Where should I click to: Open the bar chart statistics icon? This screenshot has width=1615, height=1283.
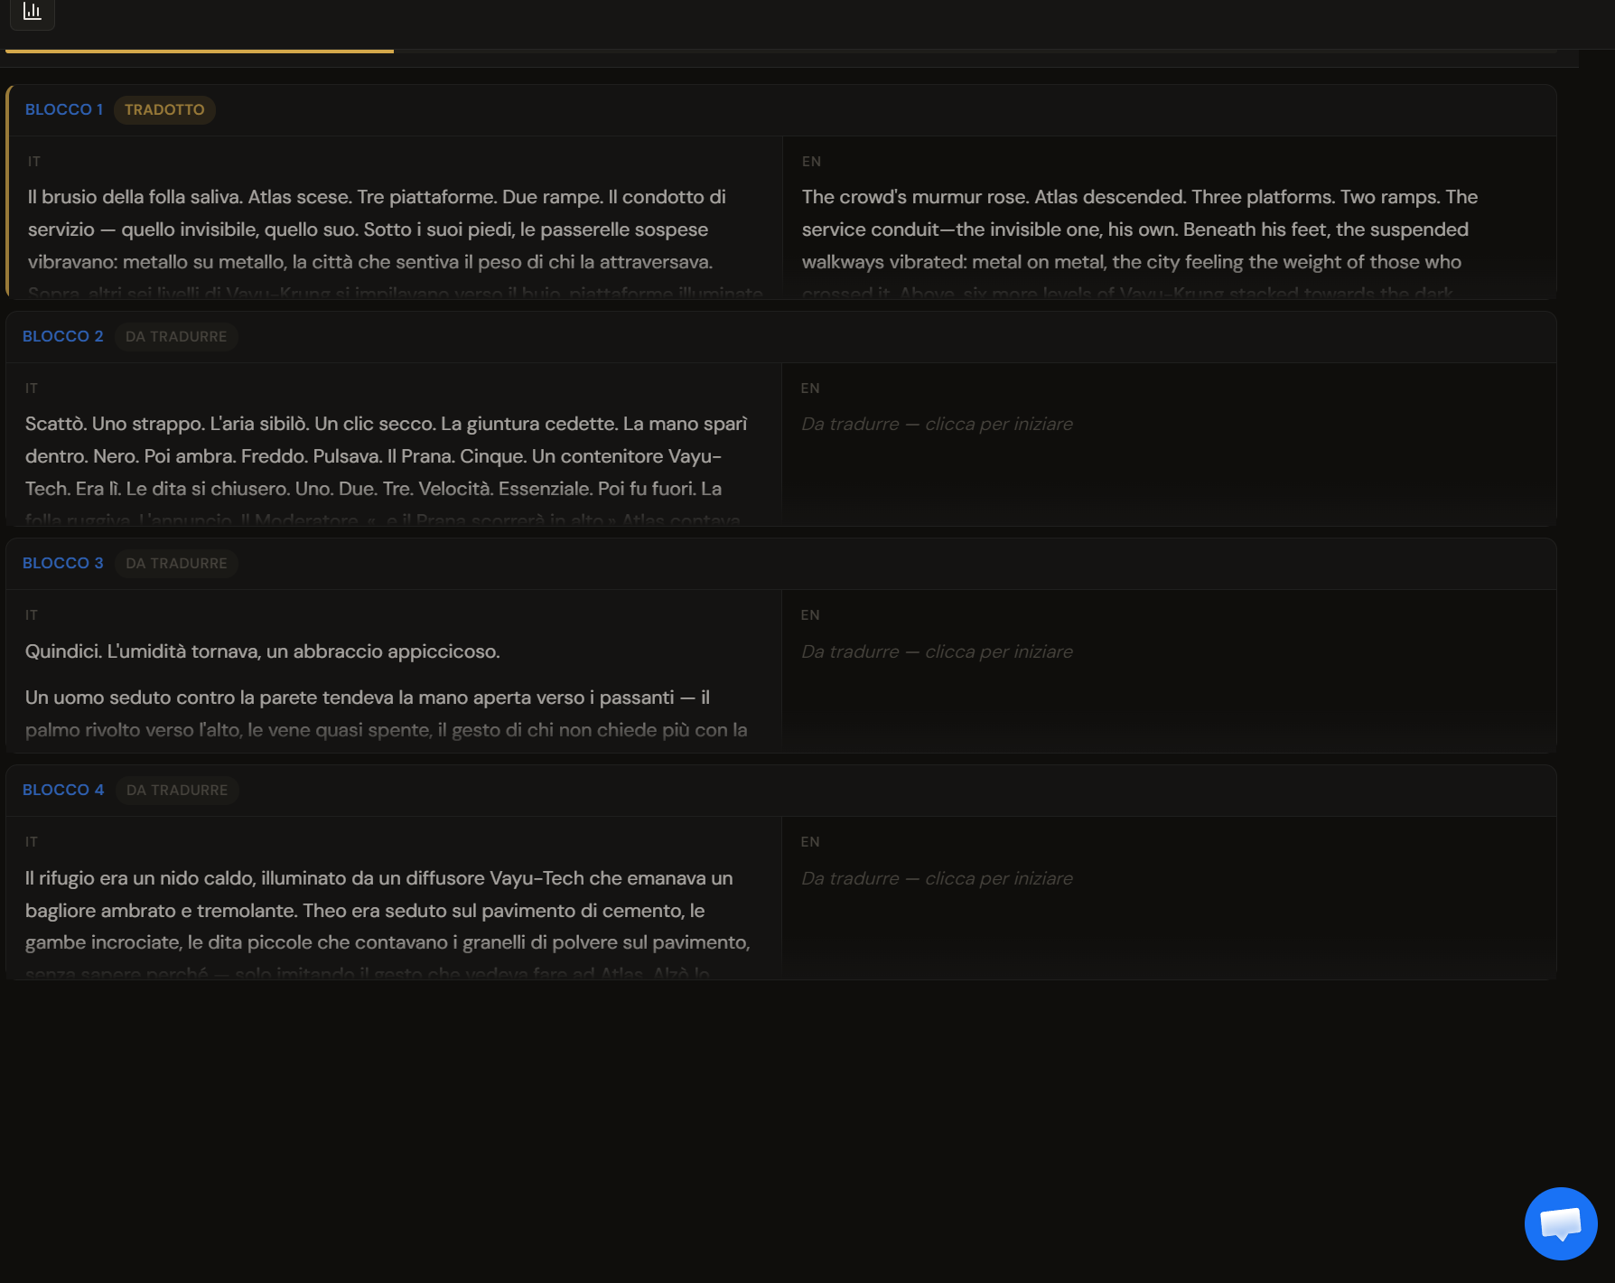33,13
